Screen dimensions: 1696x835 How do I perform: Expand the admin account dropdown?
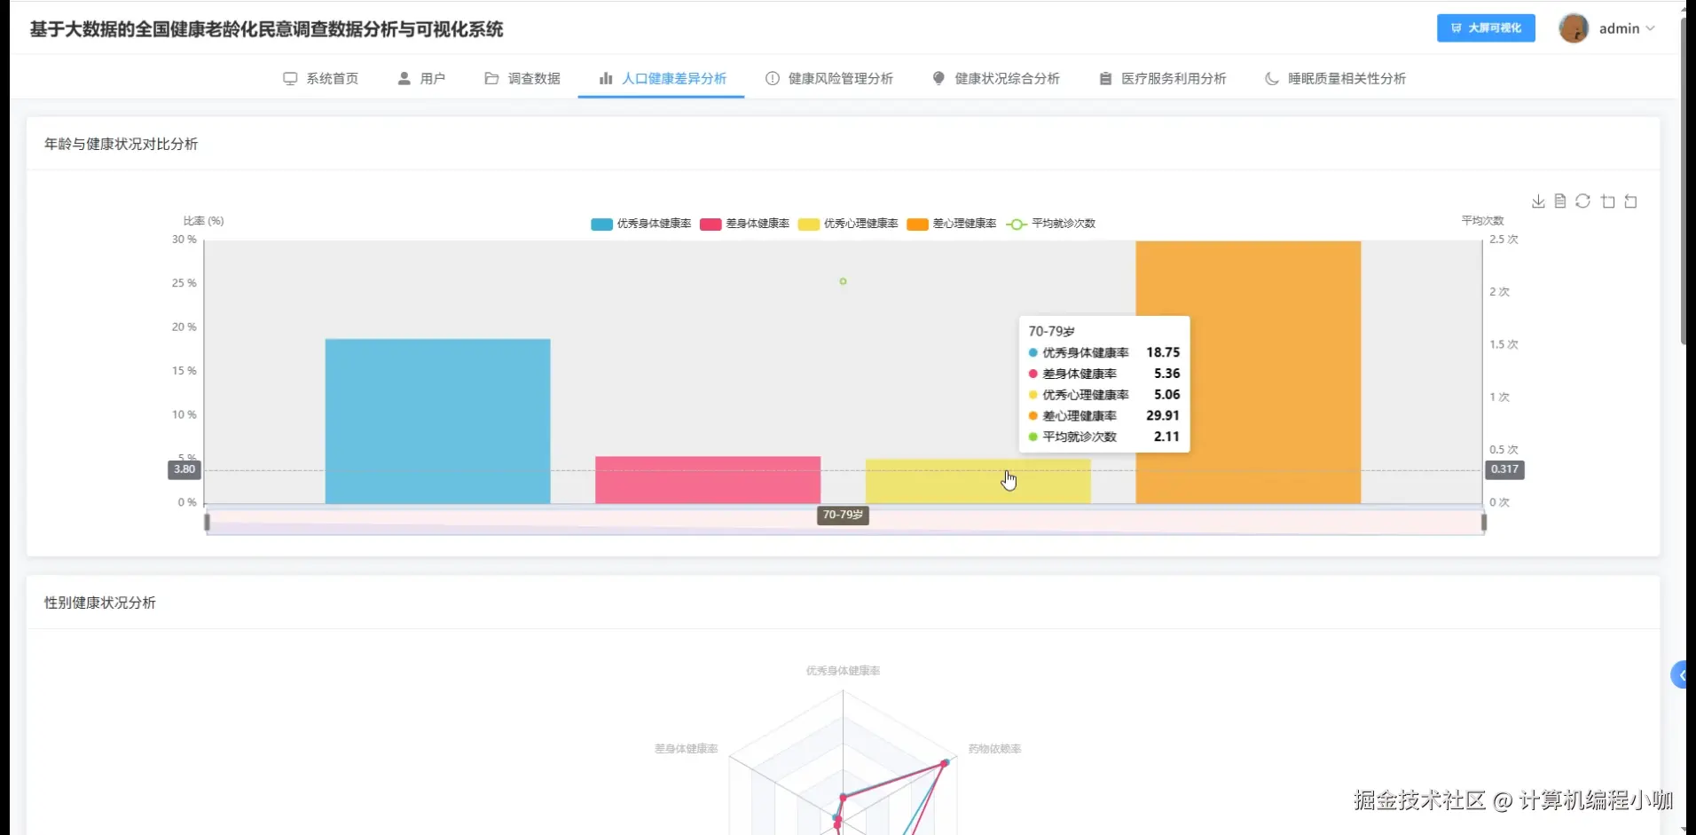(x=1628, y=28)
